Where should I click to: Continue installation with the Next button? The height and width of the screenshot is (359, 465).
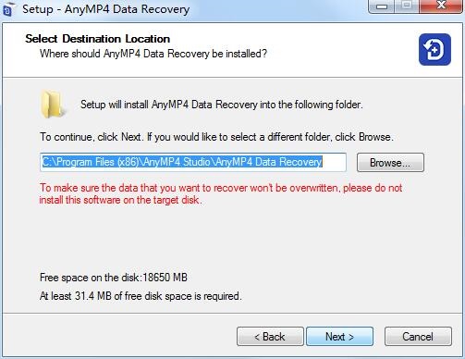339,337
